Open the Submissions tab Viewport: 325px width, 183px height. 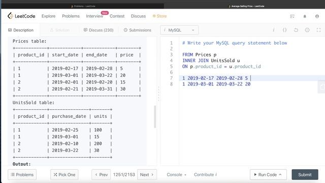(138, 30)
